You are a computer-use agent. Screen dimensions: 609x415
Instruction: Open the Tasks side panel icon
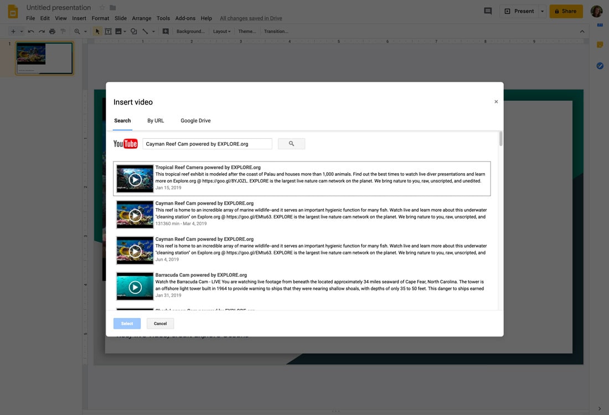click(600, 66)
